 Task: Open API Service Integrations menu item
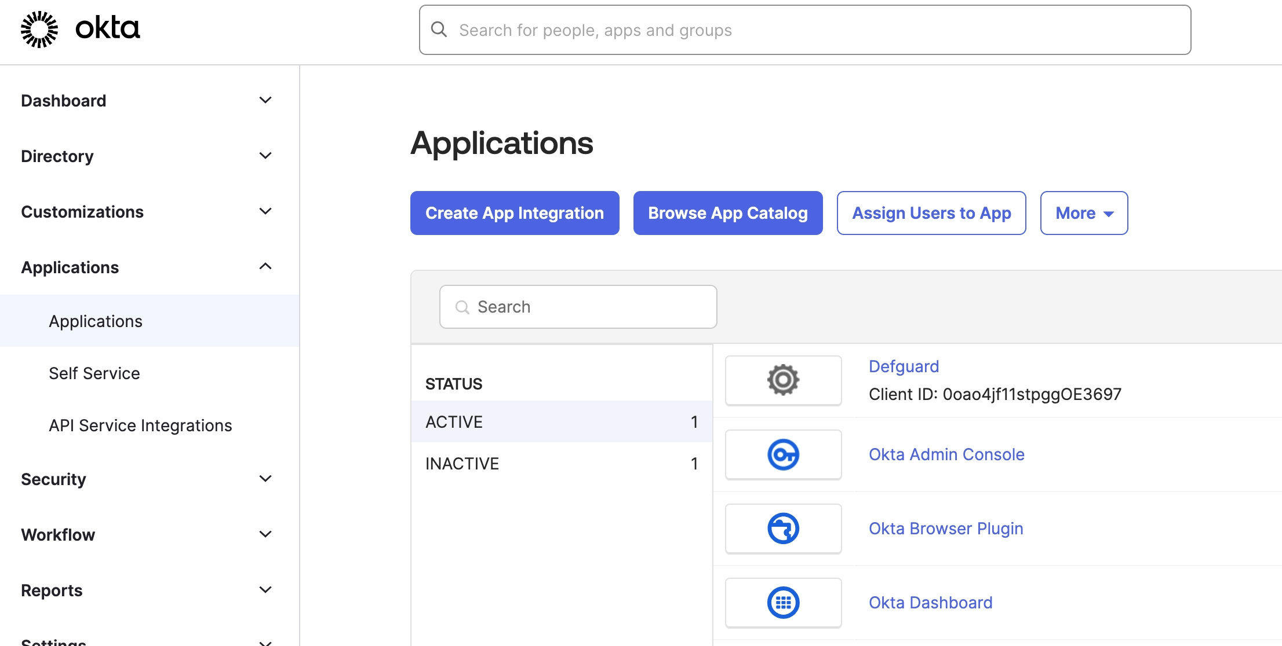coord(140,425)
